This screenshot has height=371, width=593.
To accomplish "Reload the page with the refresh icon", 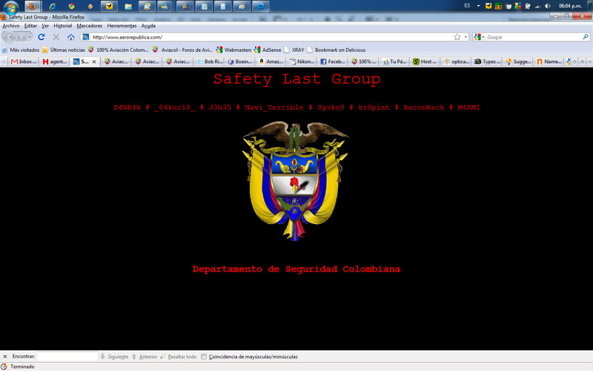I will pos(42,36).
